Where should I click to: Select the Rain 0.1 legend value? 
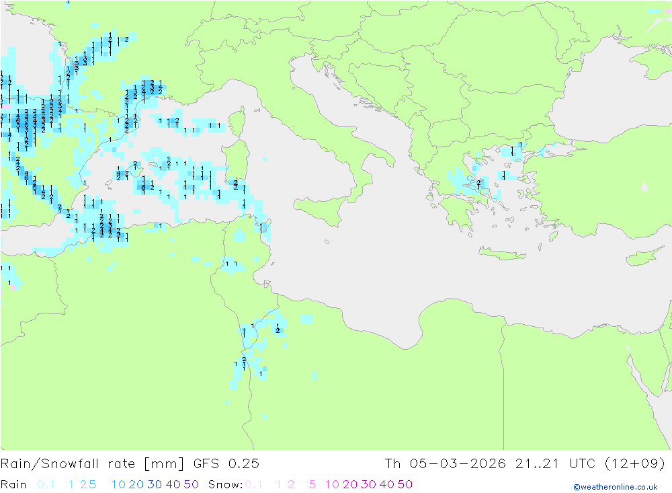tap(46, 484)
